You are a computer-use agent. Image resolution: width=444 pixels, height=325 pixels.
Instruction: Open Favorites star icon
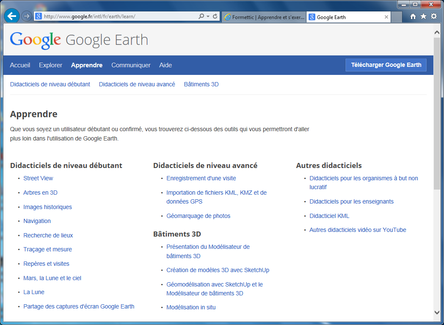point(423,17)
